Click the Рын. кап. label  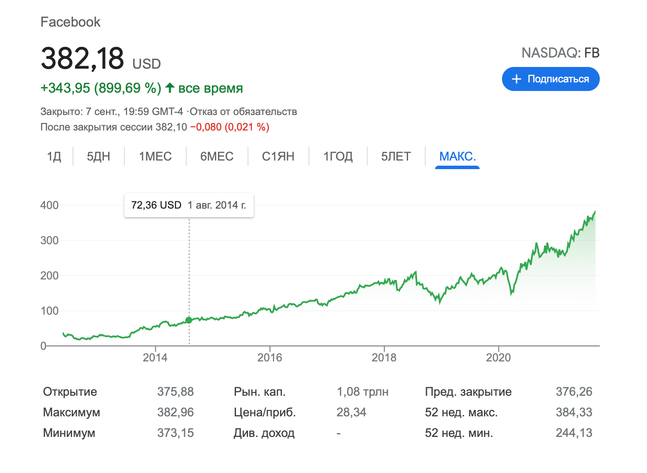pos(260,391)
